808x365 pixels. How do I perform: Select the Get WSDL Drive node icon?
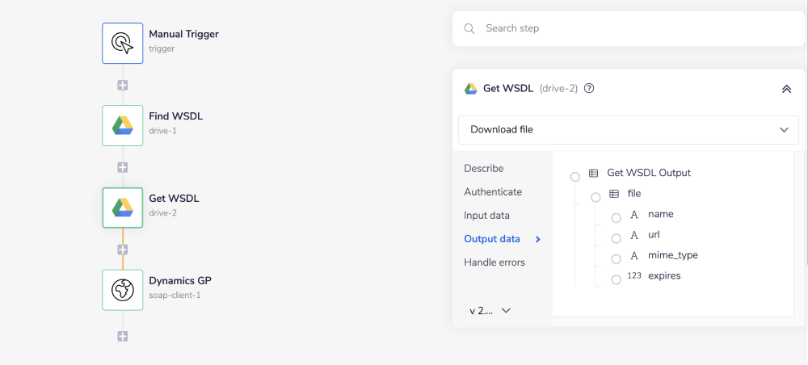point(123,208)
